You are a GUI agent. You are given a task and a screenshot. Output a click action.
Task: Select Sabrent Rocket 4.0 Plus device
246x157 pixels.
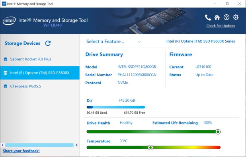coord(40,59)
